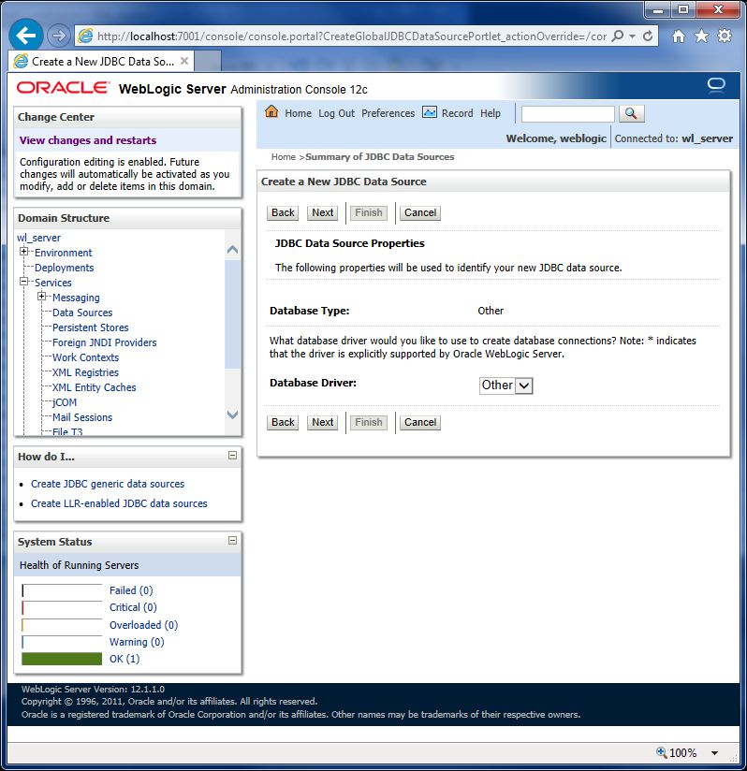Click the green OK health status bar

(62, 659)
